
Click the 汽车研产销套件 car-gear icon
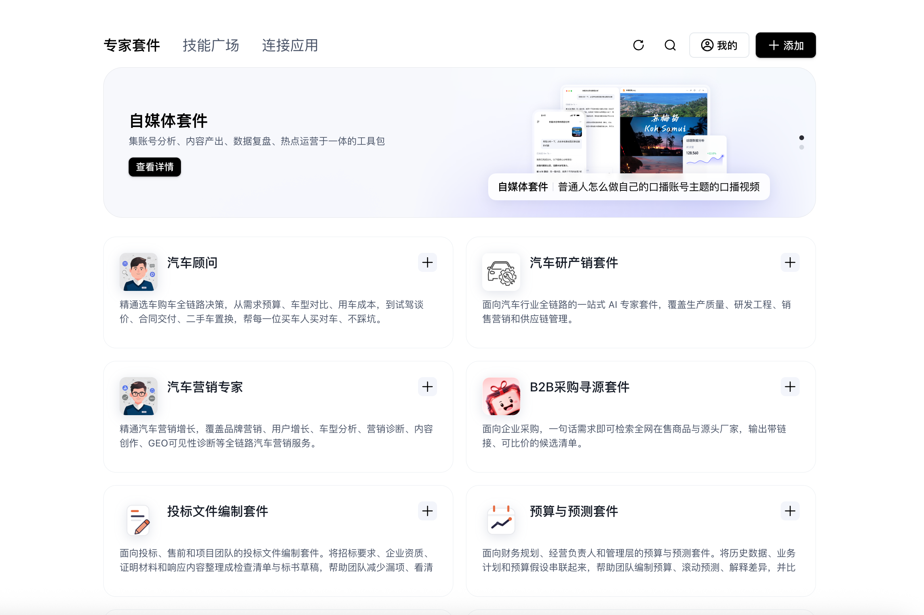(x=501, y=272)
